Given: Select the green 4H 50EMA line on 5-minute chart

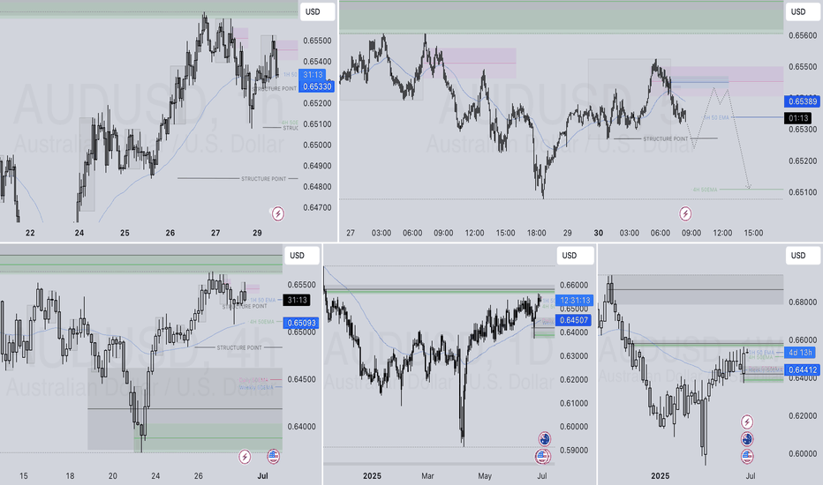Looking at the screenshot, I should coord(737,190).
